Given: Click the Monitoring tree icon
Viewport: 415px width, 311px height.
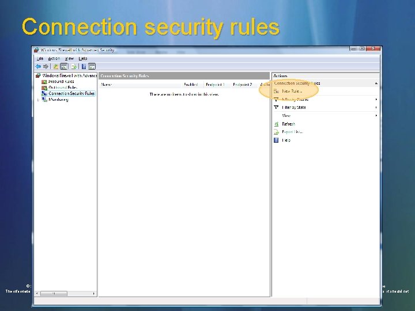Looking at the screenshot, I should (x=44, y=100).
